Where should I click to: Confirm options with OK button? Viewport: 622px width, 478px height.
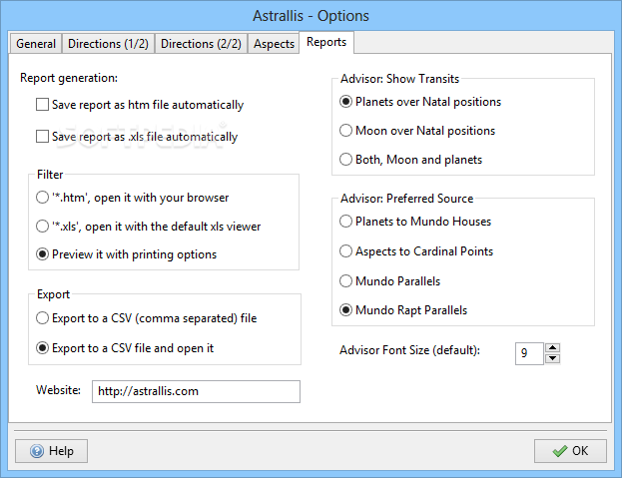point(570,451)
